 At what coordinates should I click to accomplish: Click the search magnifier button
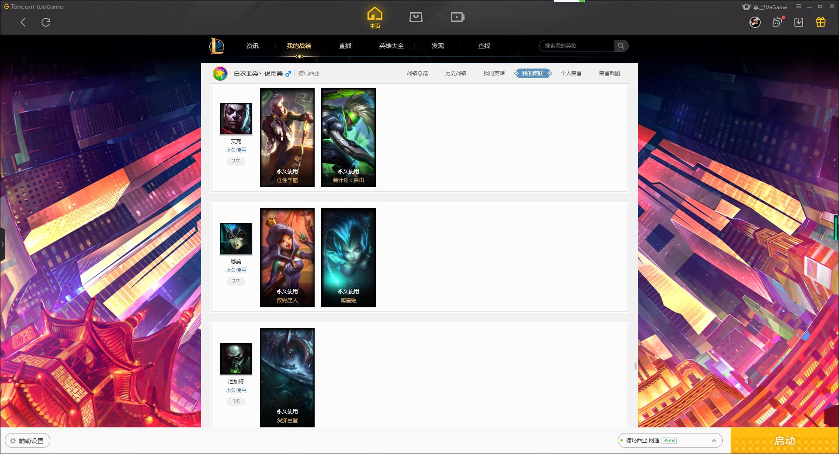pos(621,46)
